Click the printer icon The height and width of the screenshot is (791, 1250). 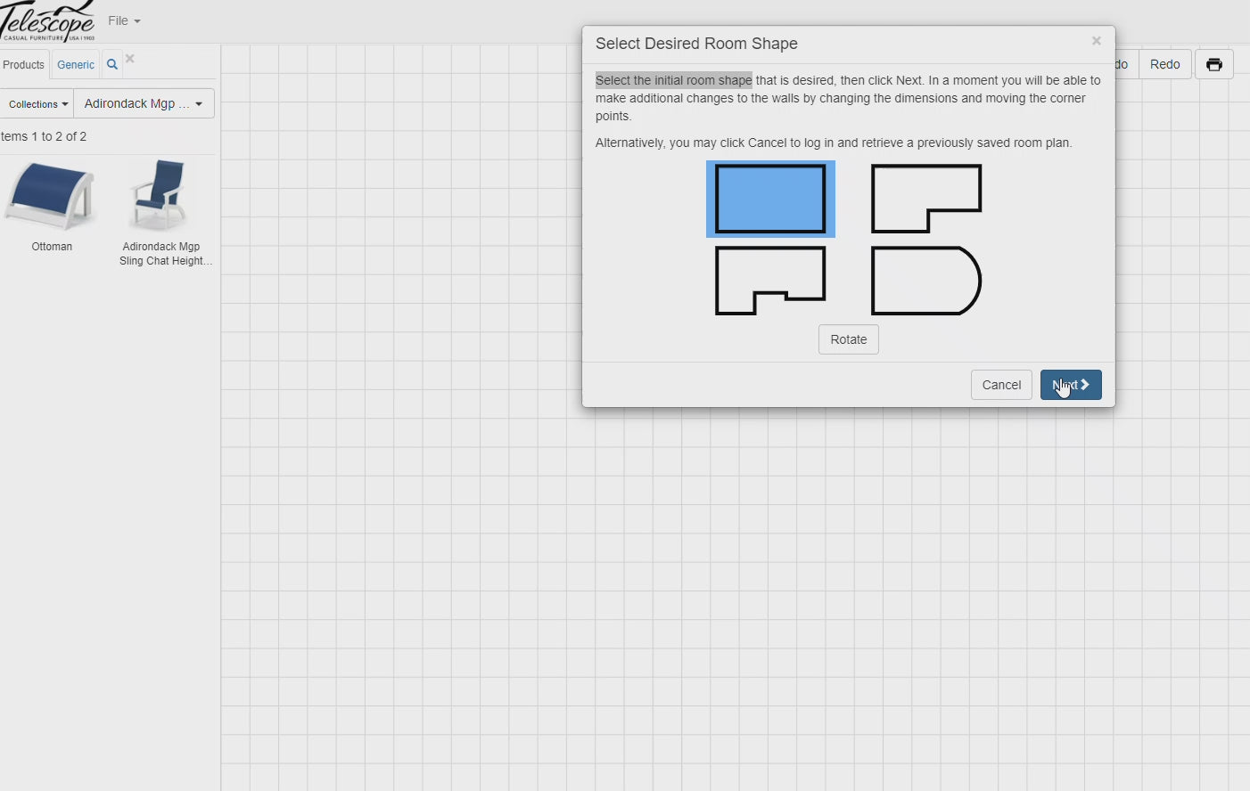1213,64
